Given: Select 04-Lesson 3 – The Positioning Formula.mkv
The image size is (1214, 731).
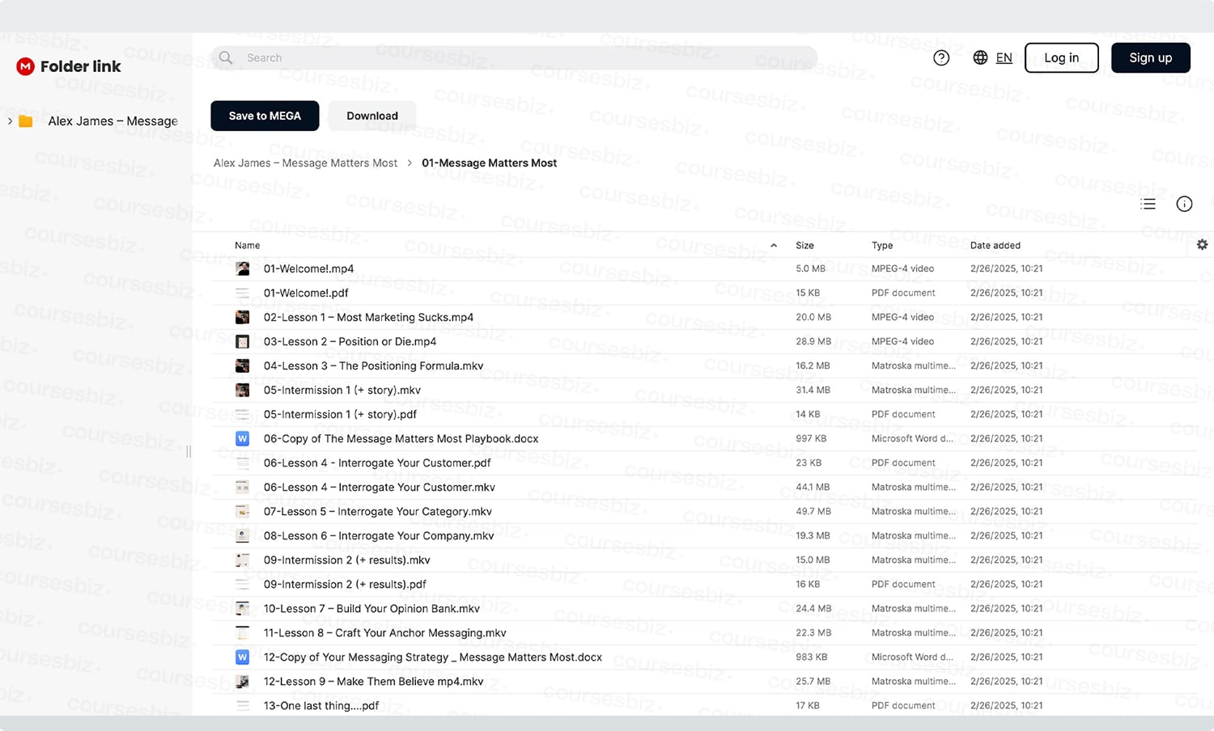Looking at the screenshot, I should (373, 365).
